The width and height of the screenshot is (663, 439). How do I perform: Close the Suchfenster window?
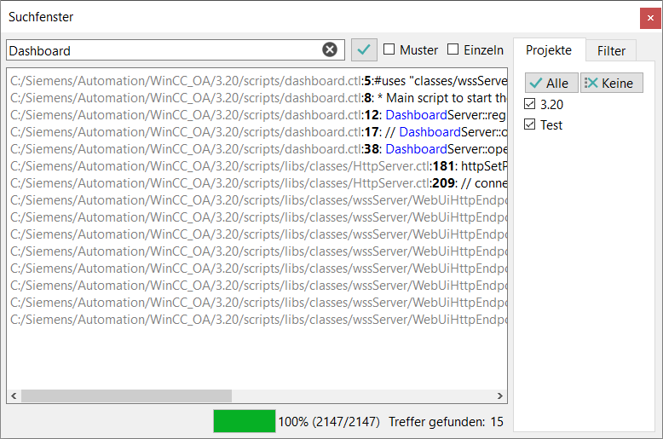pos(650,18)
